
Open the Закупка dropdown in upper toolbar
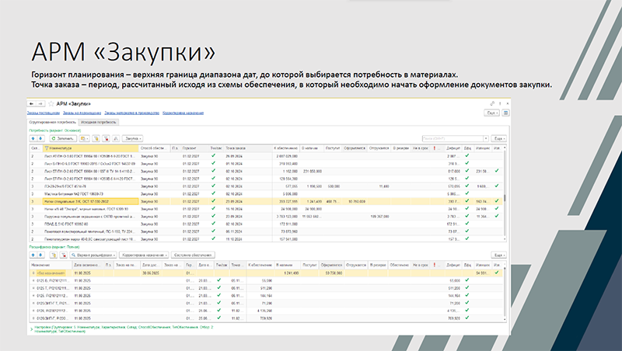131,138
